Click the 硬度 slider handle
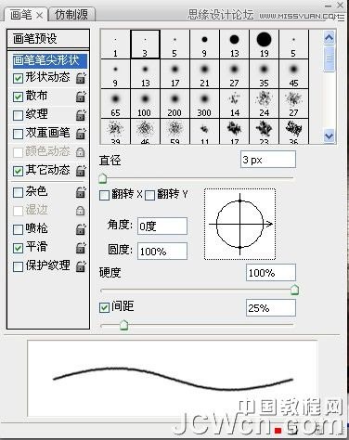The image size is (349, 440). tap(294, 290)
